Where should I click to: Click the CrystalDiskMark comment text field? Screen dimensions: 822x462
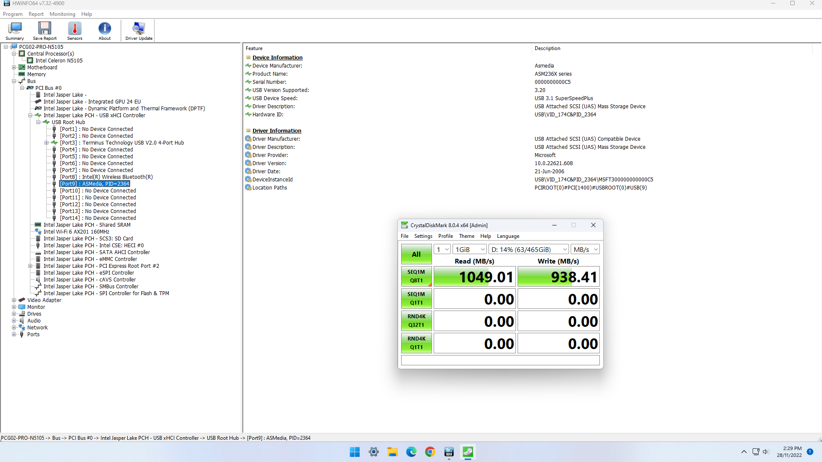click(500, 360)
